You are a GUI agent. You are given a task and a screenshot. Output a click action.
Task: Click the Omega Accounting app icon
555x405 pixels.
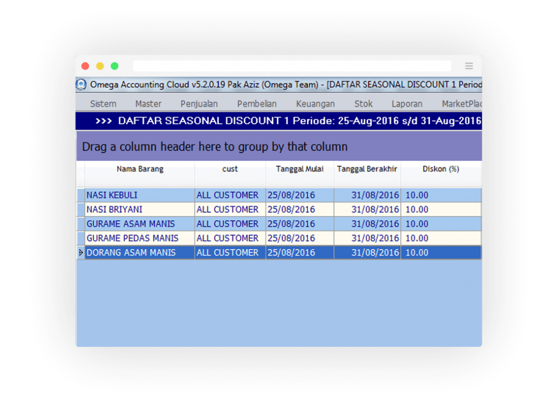81,84
